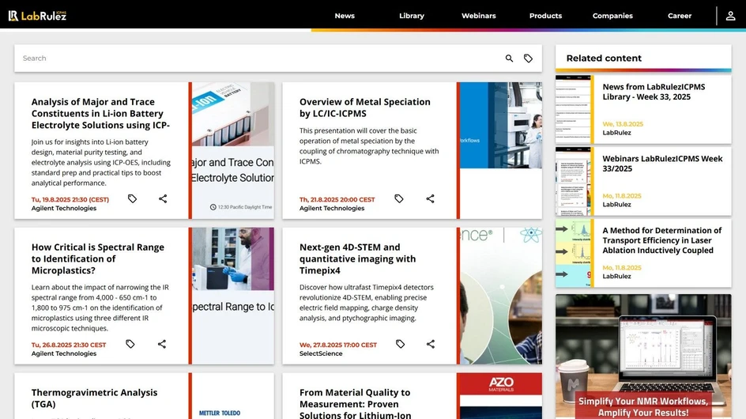Open the Companies menu item
The image size is (746, 419).
coord(612,16)
